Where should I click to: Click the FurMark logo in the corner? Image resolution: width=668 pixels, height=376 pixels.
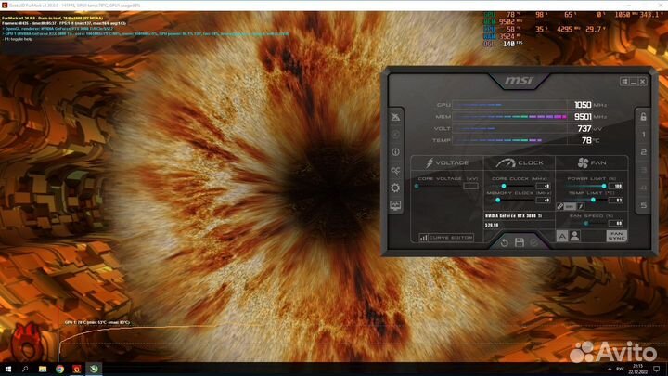point(26,342)
